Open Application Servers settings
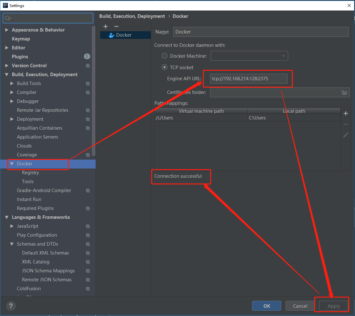This screenshot has width=355, height=316. 37,137
